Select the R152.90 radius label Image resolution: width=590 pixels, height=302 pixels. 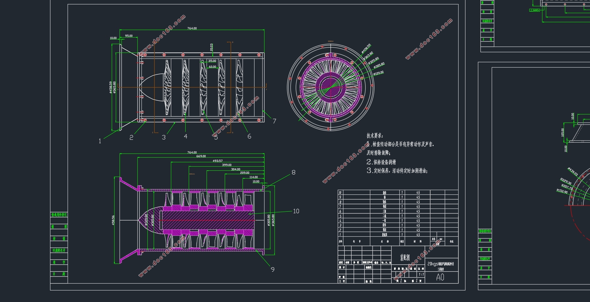pos(562,191)
